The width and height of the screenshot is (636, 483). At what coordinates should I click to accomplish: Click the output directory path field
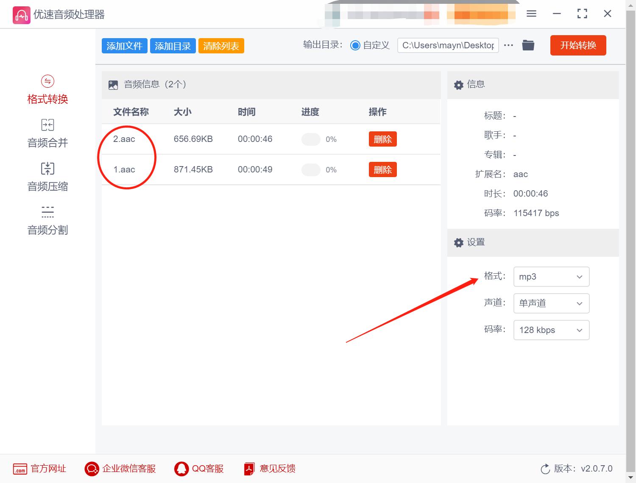(447, 45)
